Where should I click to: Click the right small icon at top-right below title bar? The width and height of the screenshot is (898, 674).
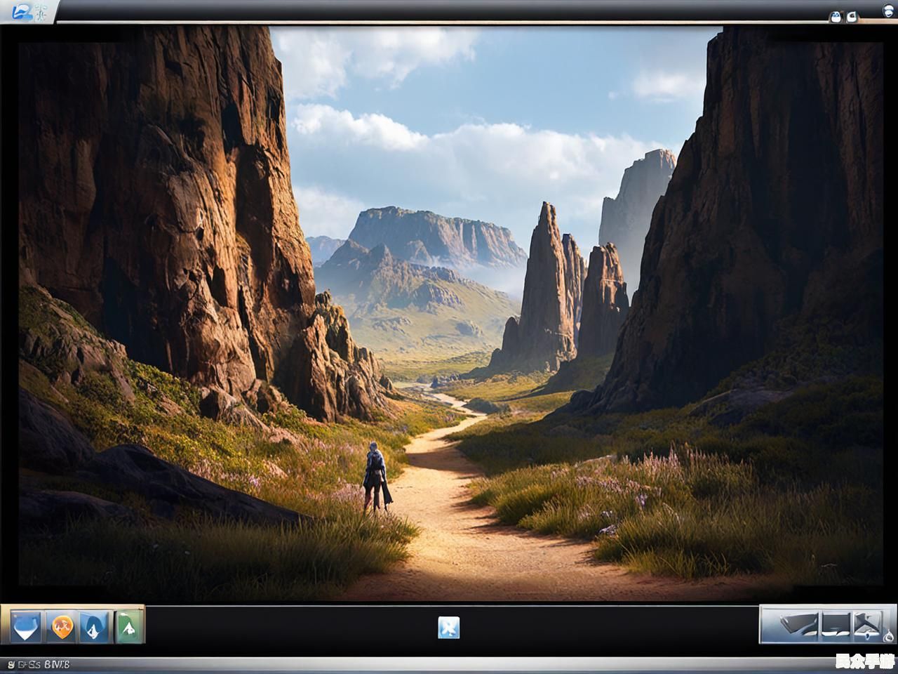853,18
